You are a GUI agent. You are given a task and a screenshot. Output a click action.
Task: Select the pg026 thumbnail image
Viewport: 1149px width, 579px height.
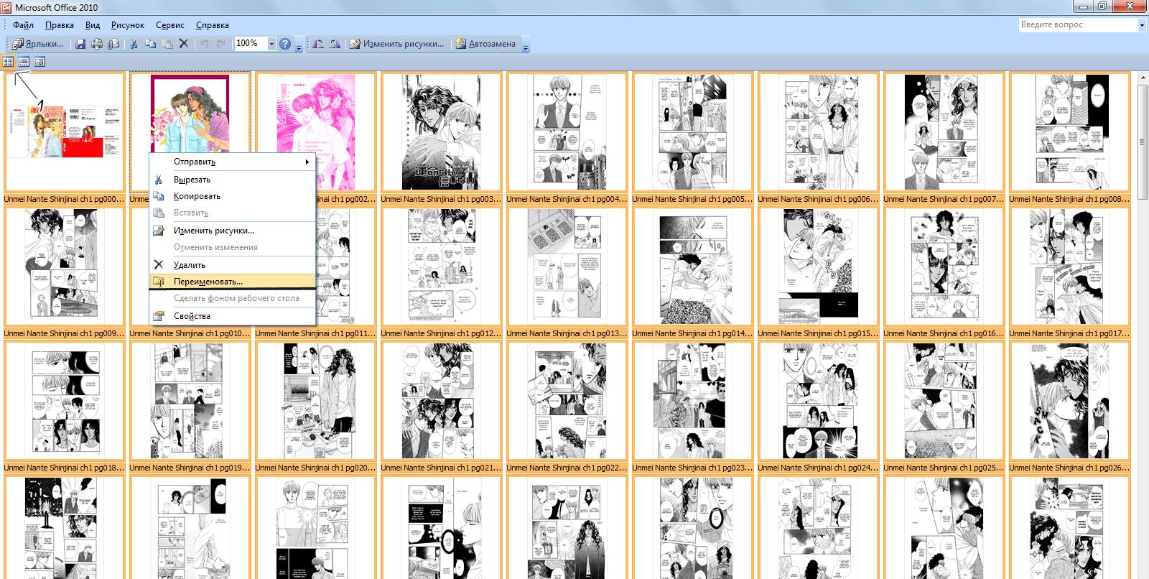click(x=1069, y=401)
